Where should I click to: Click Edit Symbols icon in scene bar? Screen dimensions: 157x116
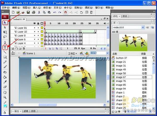tap(87, 54)
